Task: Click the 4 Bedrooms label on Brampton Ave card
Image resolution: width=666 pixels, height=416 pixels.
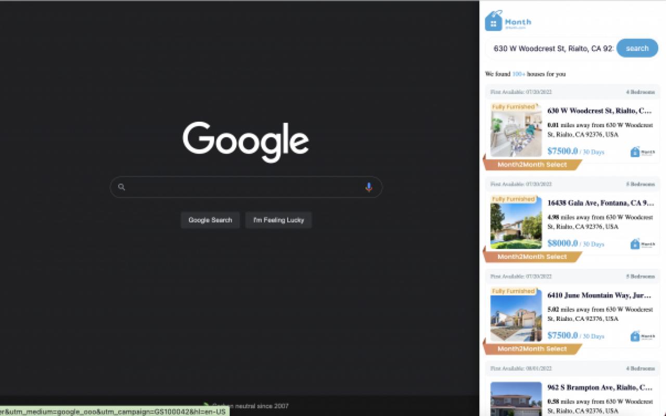Action: pos(641,368)
